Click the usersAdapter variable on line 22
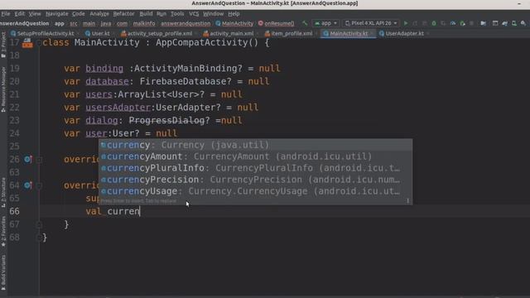The width and height of the screenshot is (530, 298). pos(118,108)
